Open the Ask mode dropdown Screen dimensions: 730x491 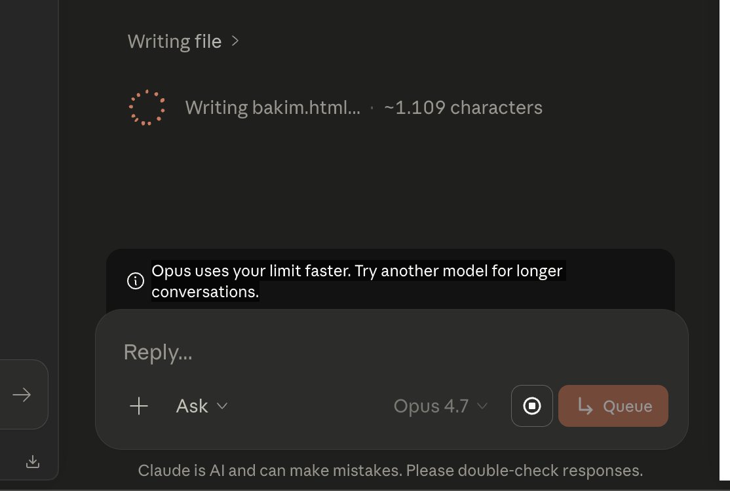coord(202,406)
